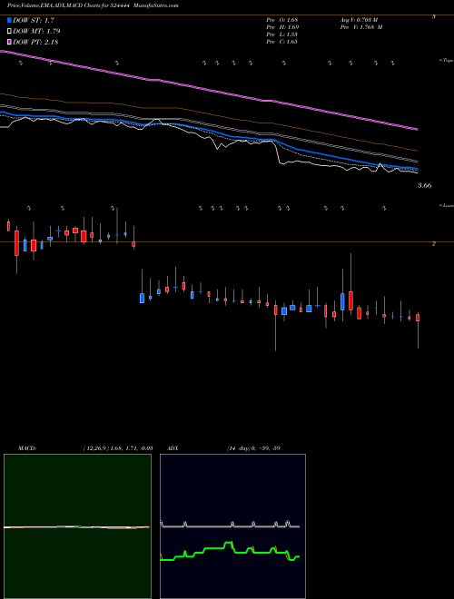Click the 'Pre V: 1.768 M' volume text

(x=360, y=27)
